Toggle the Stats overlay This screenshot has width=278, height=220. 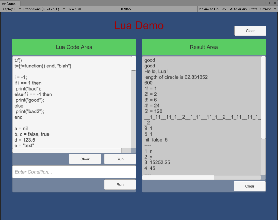(253, 9)
